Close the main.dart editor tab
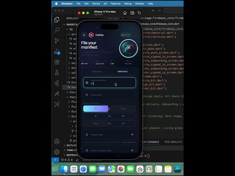The height and width of the screenshot is (176, 235). [x=123, y=18]
